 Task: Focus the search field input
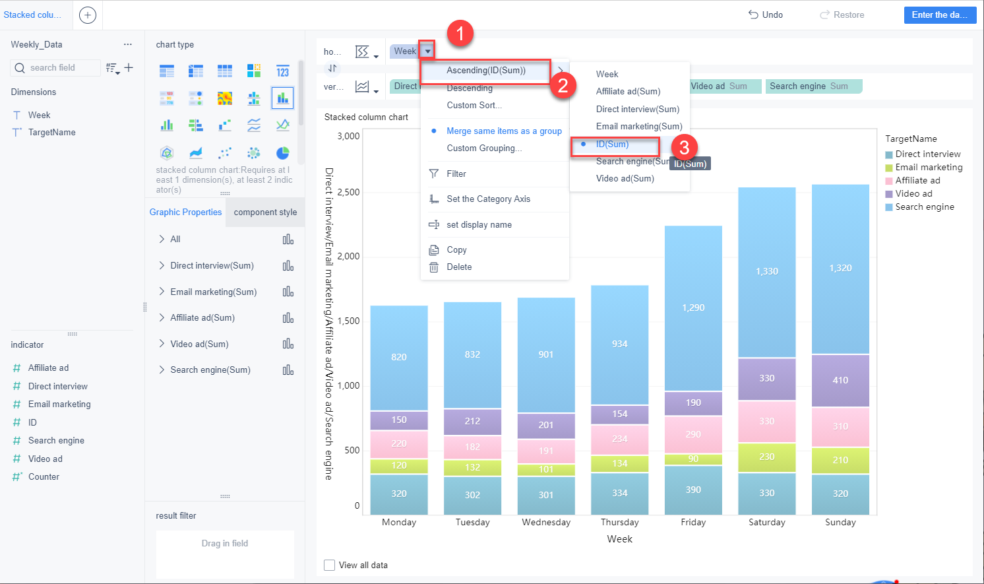pyautogui.click(x=56, y=67)
